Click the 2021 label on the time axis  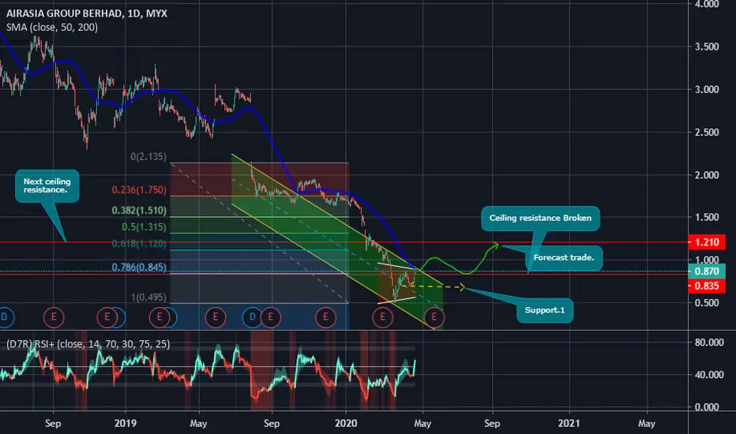(x=569, y=423)
